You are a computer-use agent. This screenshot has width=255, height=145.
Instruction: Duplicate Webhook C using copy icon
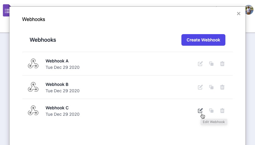(211, 111)
